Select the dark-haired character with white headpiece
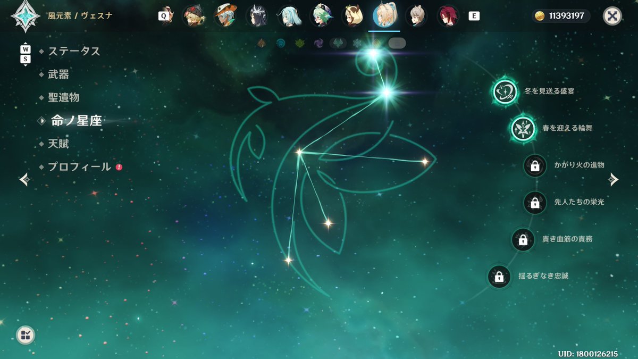The height and width of the screenshot is (359, 638). click(257, 16)
